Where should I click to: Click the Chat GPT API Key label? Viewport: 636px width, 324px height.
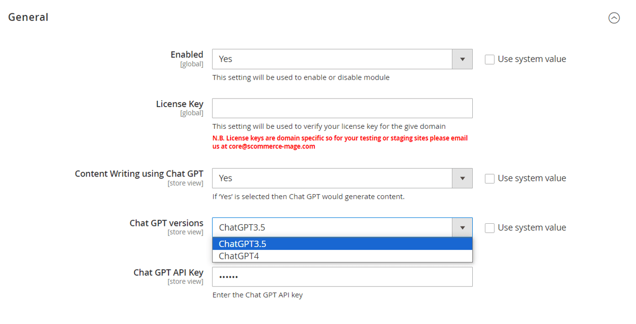tap(169, 272)
